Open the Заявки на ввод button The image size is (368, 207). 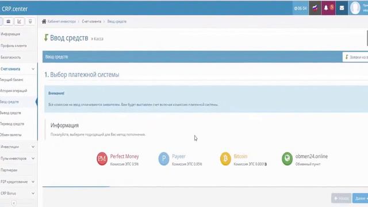tap(355, 57)
